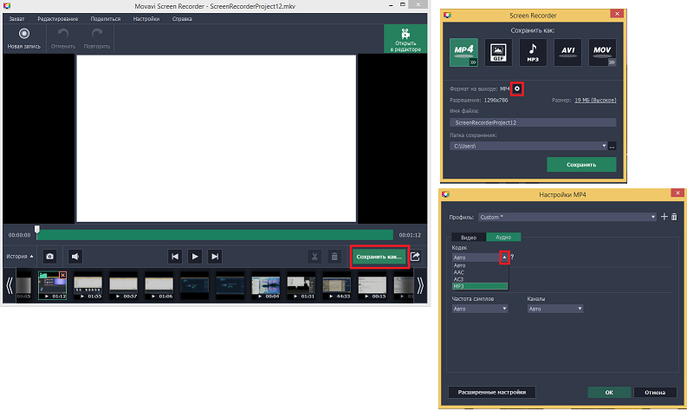Jump to previous frame button
Viewport: 687px width, 411px height.
[175, 257]
